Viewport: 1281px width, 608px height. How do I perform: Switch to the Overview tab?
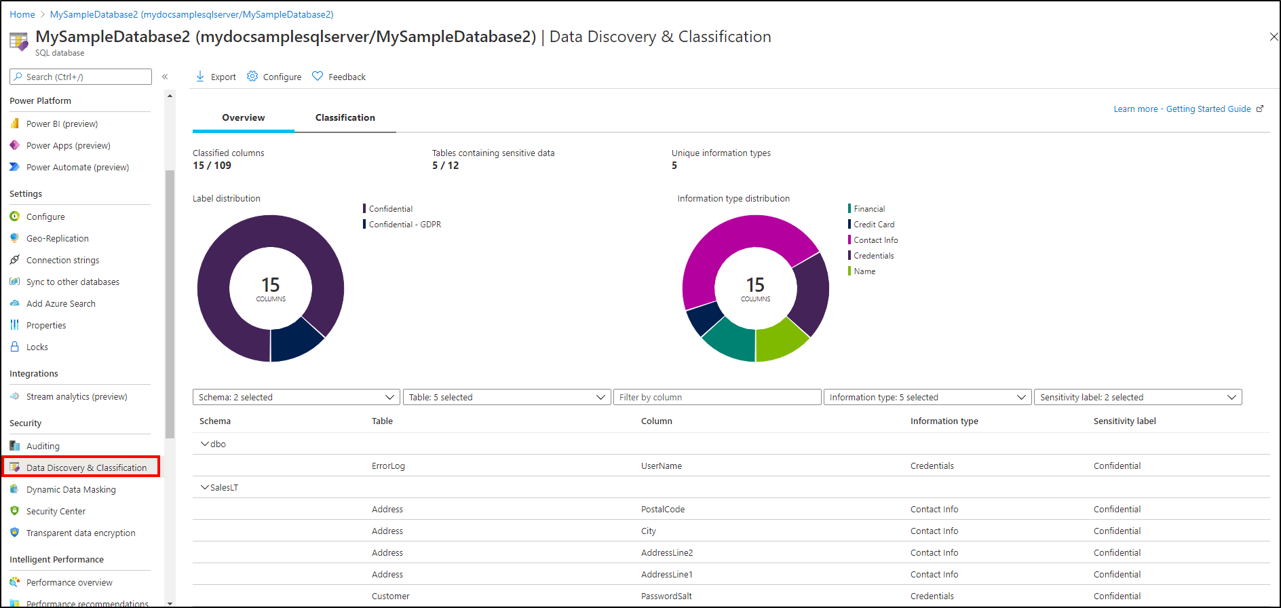[244, 117]
